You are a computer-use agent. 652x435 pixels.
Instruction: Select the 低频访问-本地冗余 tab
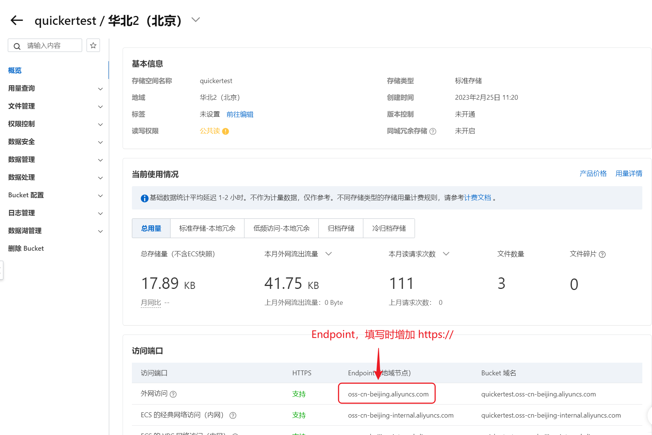click(282, 228)
